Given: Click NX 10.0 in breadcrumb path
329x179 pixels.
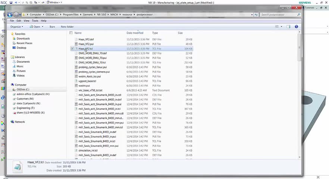Looking at the screenshot, I should (101, 15).
